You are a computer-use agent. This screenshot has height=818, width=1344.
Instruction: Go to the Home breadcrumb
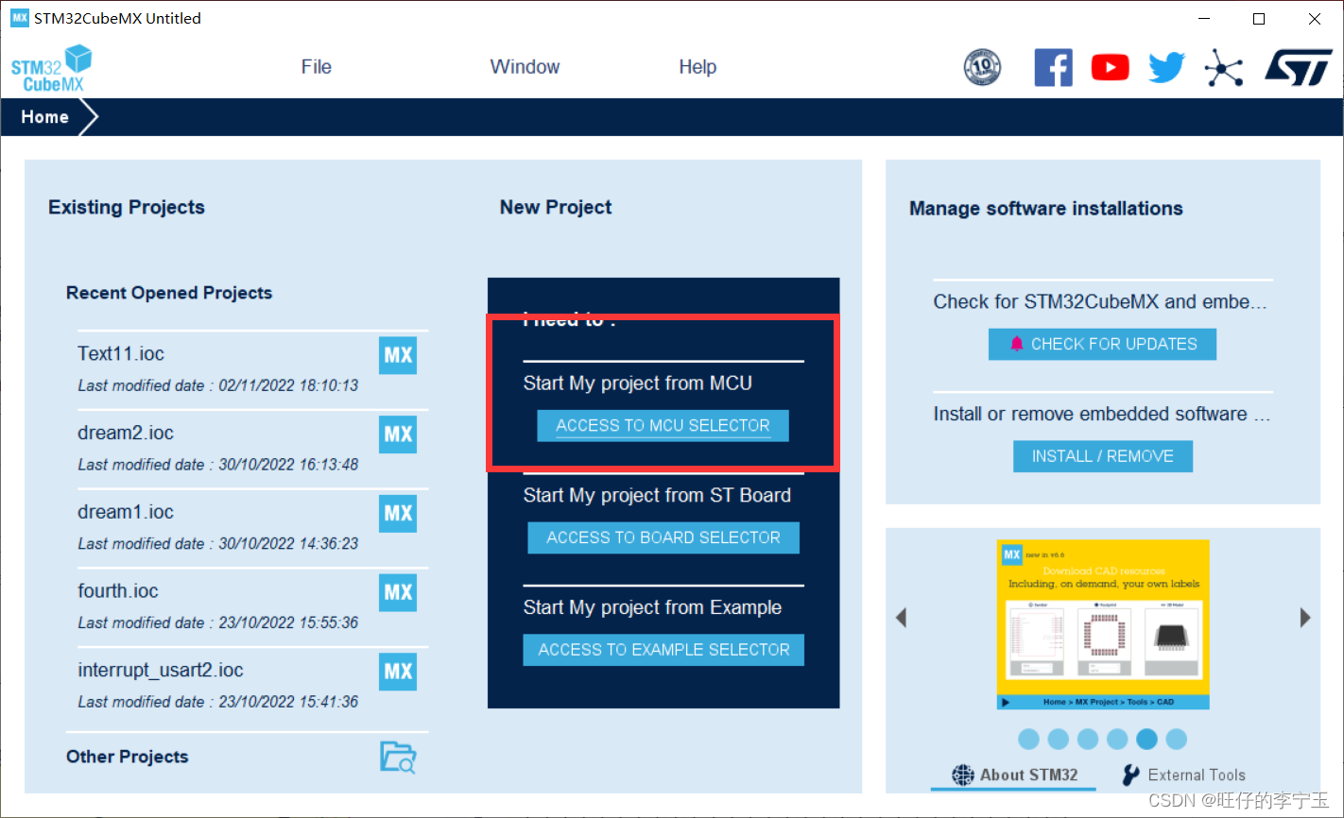45,117
